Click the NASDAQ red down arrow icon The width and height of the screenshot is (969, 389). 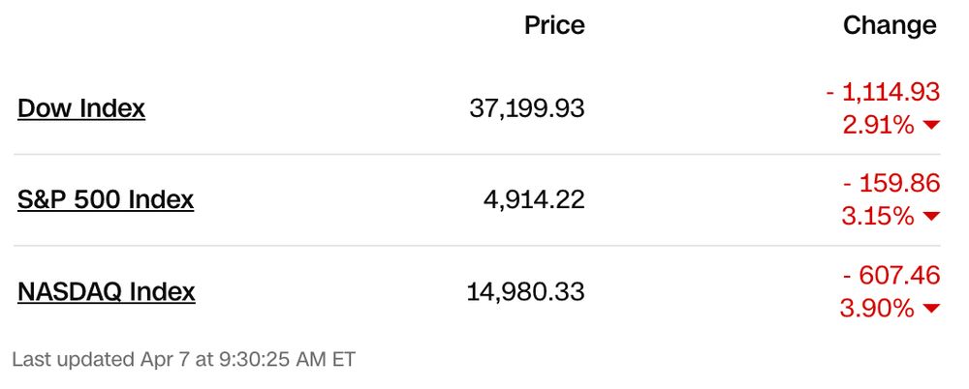click(931, 310)
